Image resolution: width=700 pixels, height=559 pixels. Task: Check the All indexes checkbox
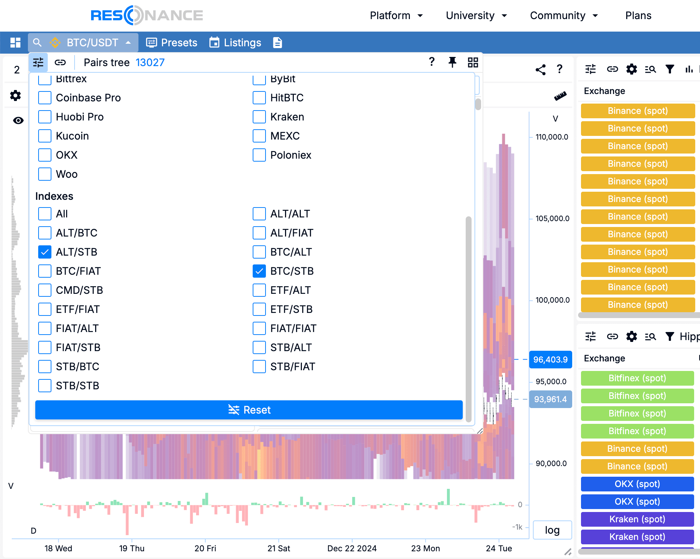45,214
